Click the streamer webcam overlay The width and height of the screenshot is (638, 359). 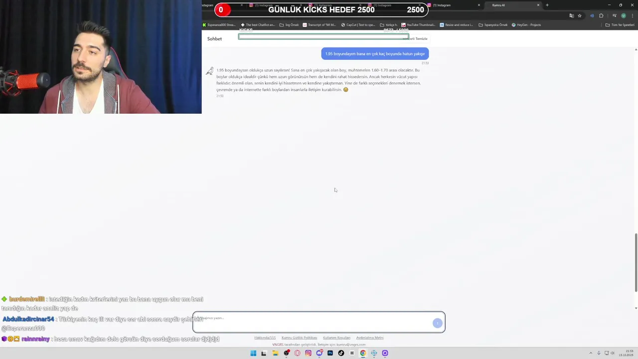101,57
